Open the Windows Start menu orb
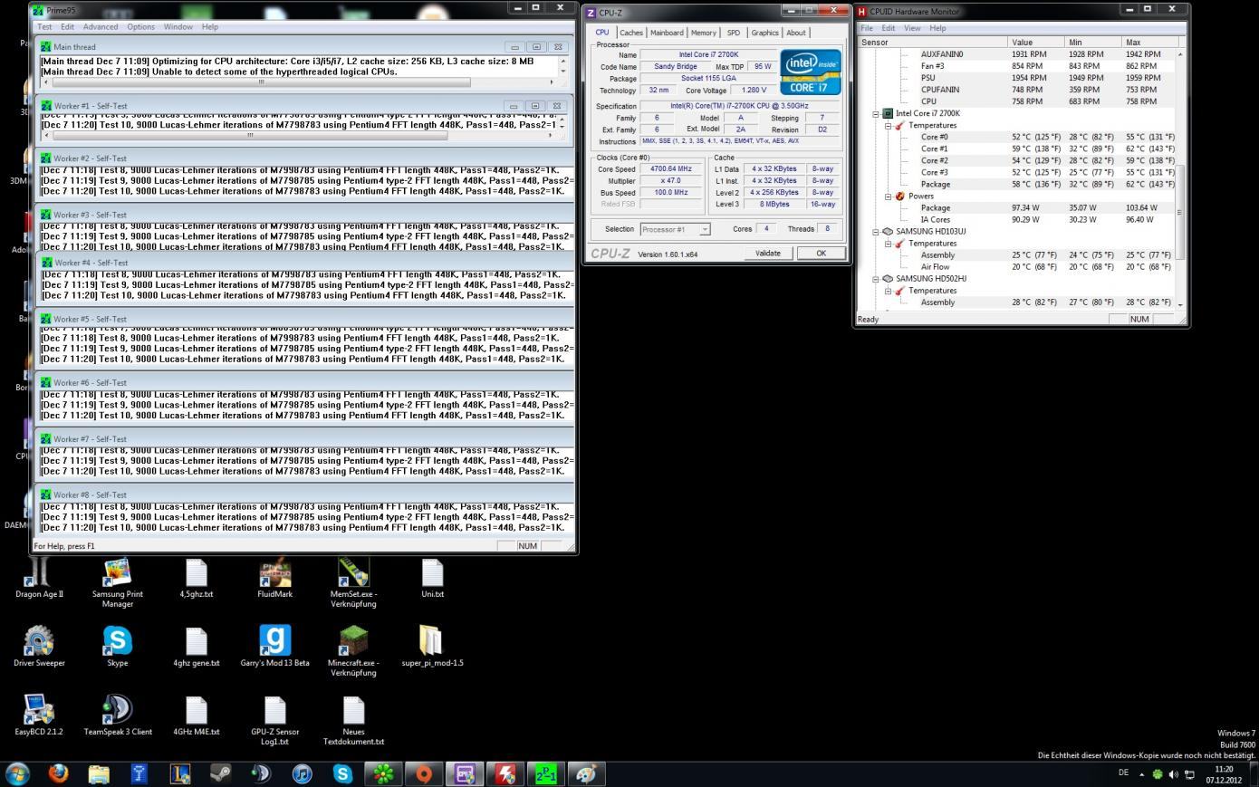Screen dimensions: 1259x787 pyautogui.click(x=17, y=773)
